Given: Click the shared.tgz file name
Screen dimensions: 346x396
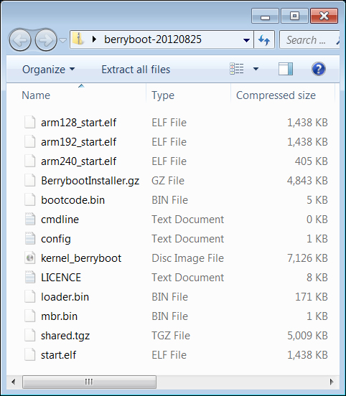Looking at the screenshot, I should (65, 336).
